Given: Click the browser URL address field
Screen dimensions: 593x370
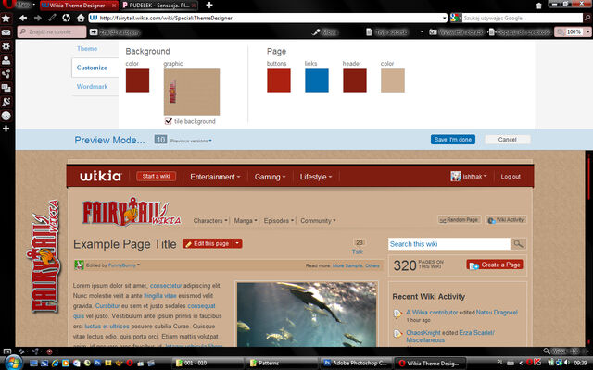Looking at the screenshot, I should (269, 18).
